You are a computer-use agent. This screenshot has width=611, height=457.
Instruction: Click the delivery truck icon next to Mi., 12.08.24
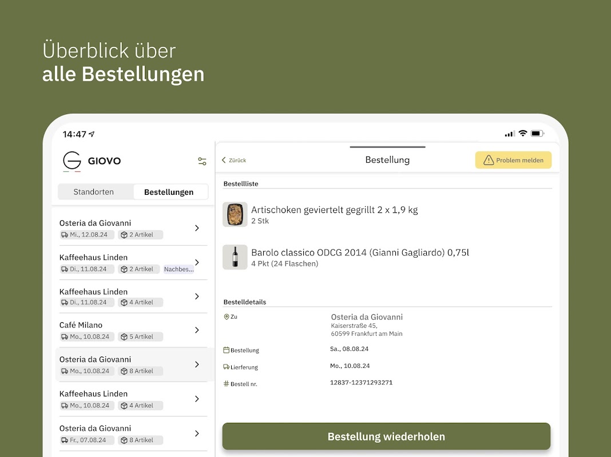65,235
